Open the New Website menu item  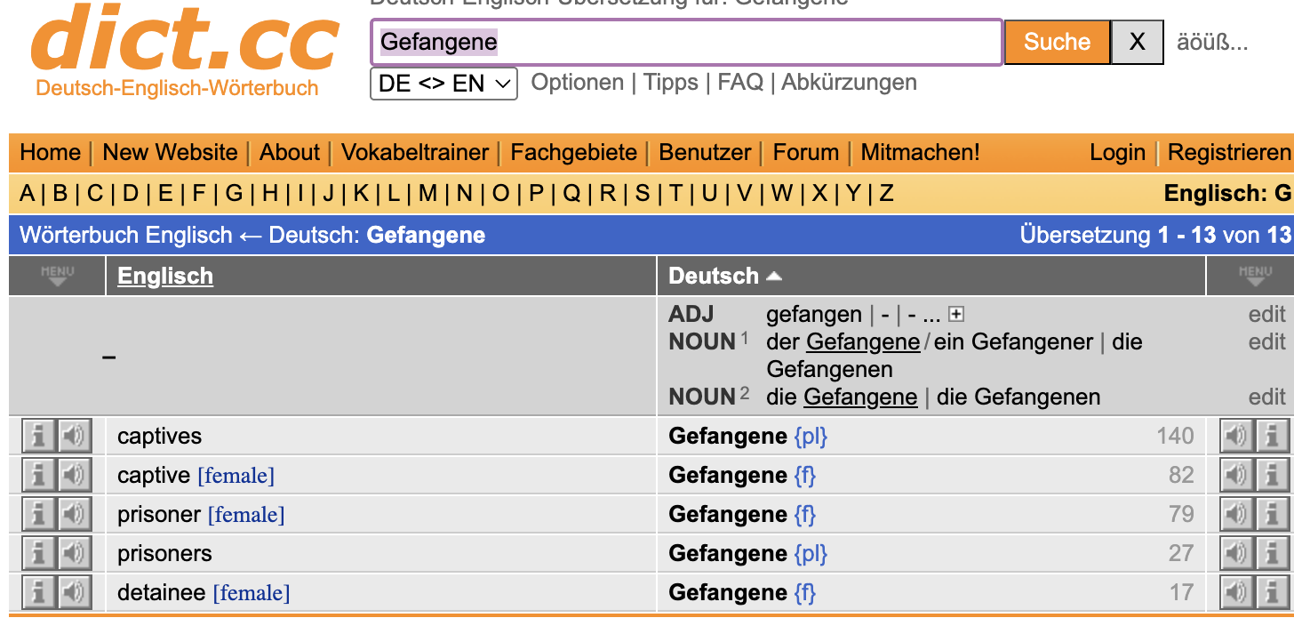170,152
